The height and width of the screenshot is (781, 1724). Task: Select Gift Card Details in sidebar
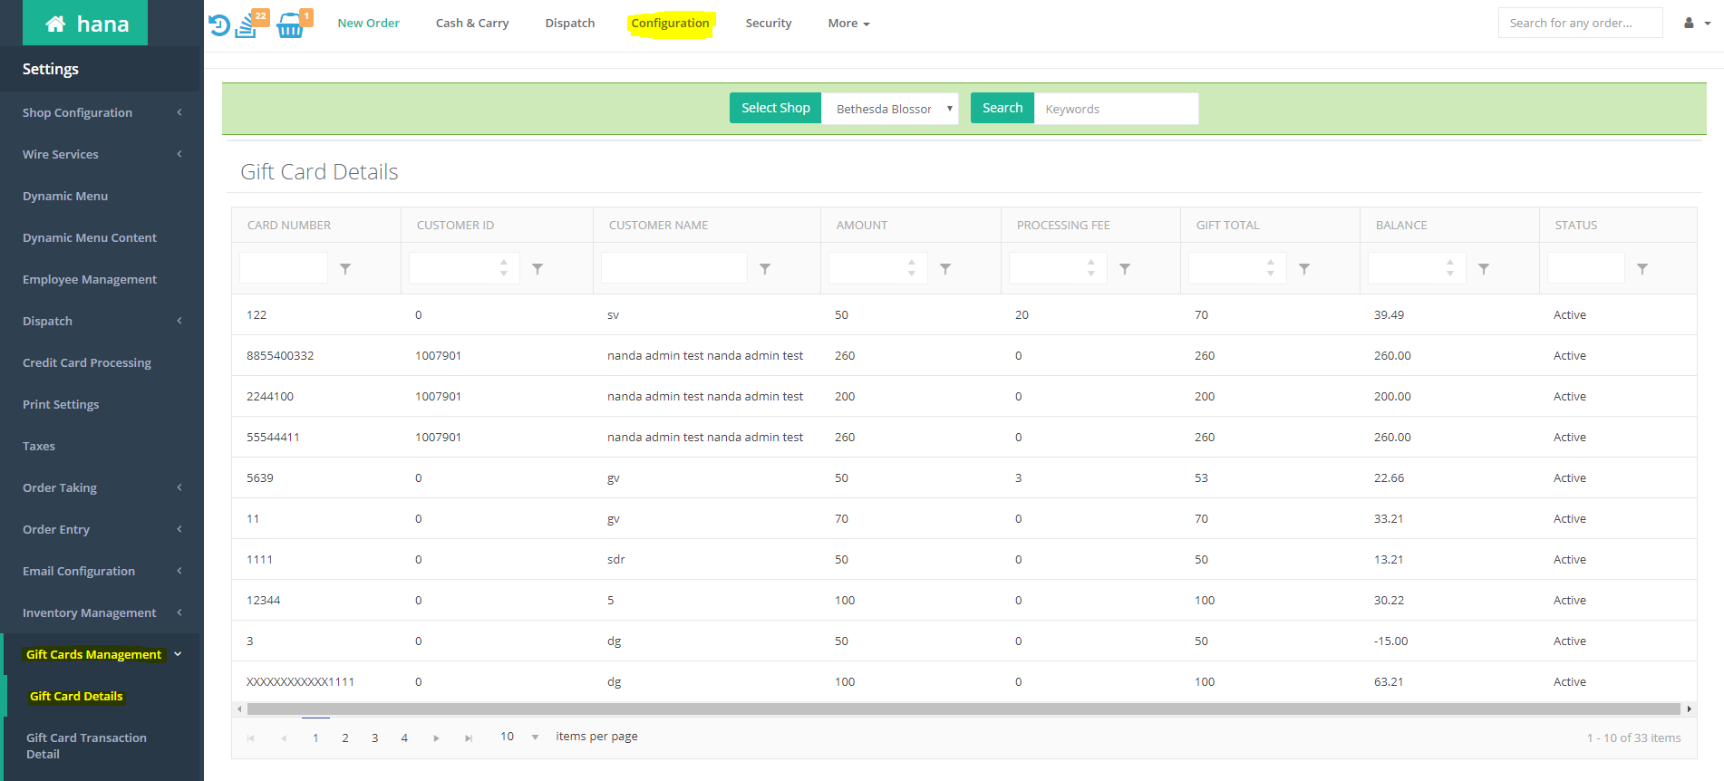[x=76, y=696]
